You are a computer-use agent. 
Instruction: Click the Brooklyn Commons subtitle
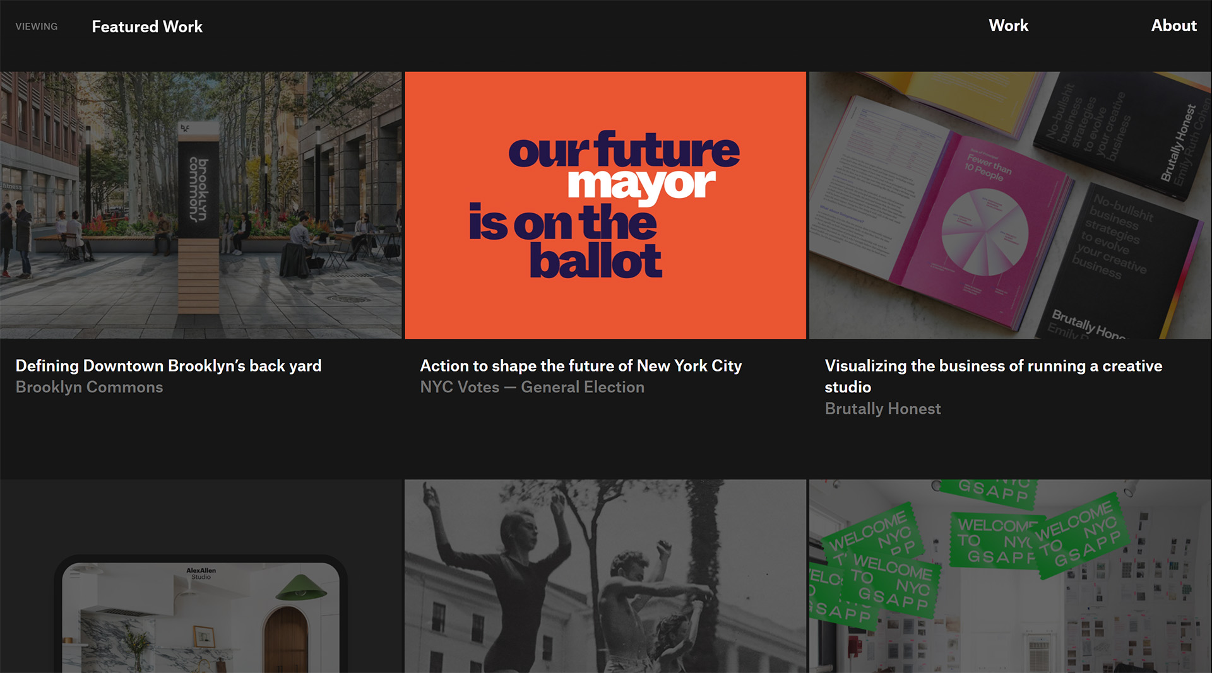[x=89, y=387]
